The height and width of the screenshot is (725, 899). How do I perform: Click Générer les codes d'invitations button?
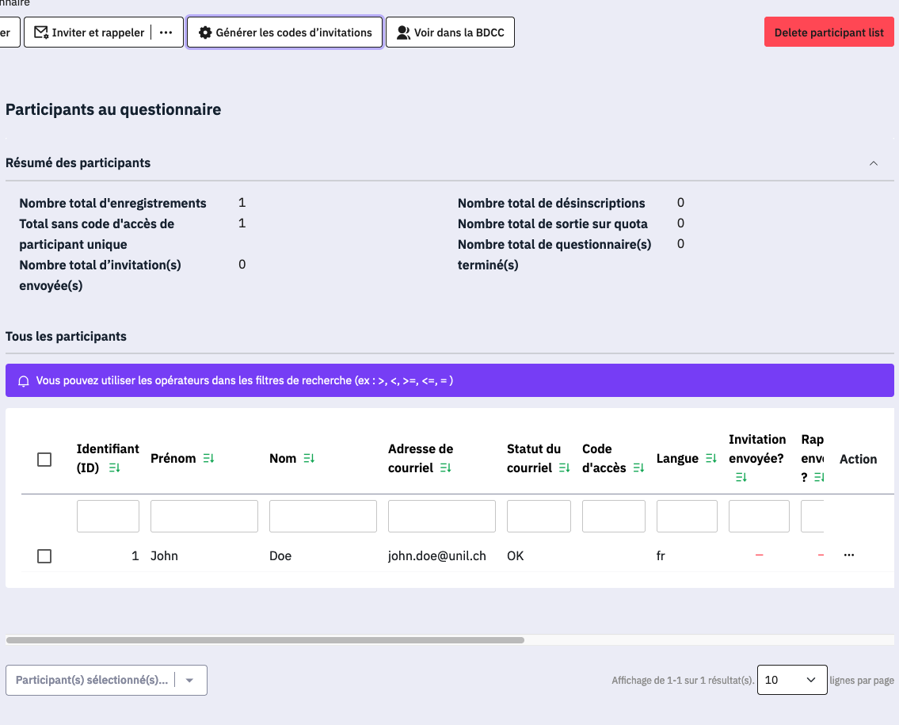(285, 32)
